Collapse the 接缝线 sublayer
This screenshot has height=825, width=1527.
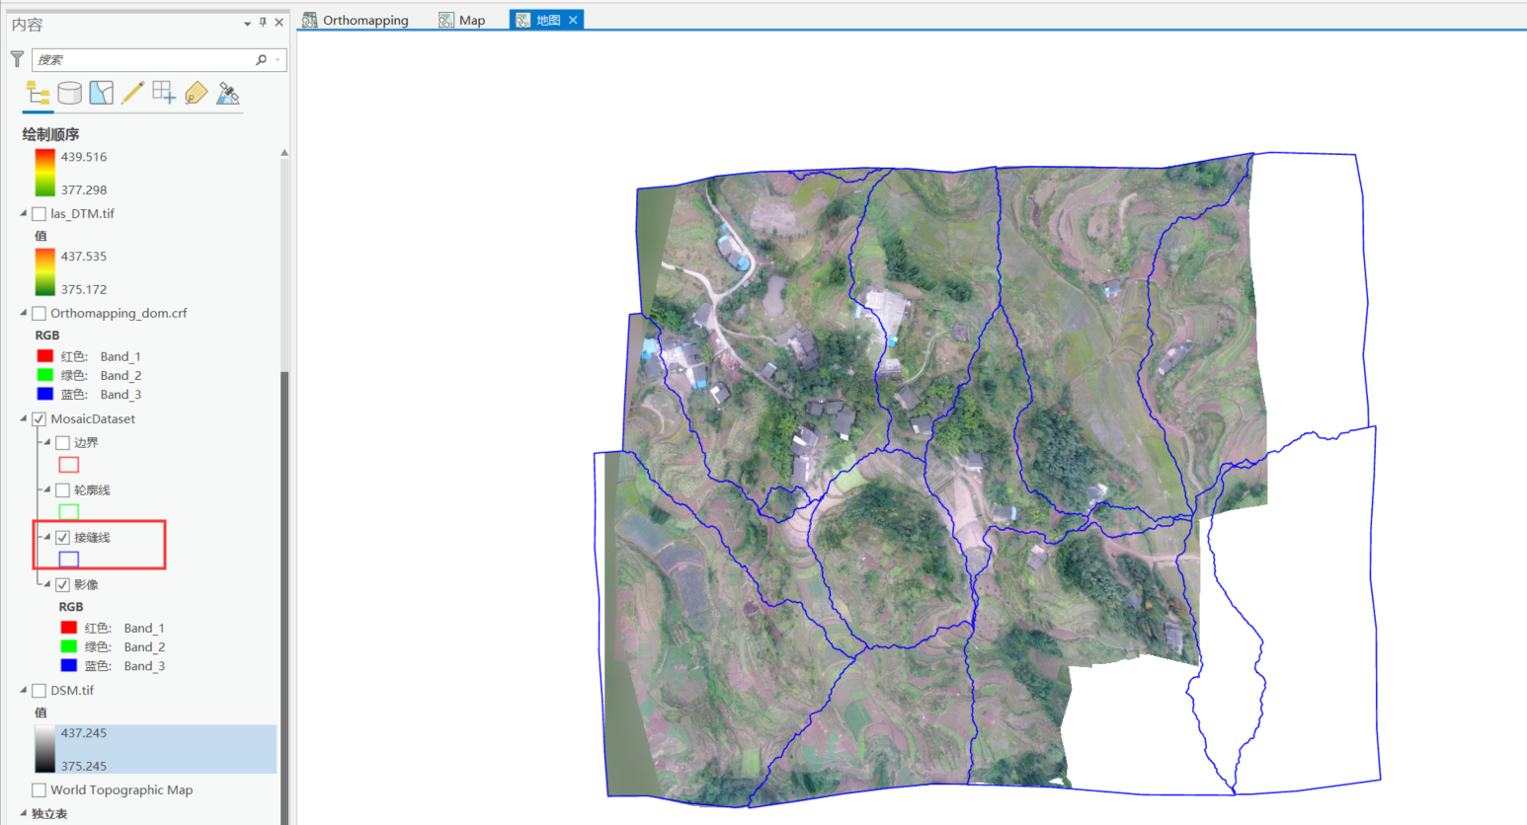(46, 537)
